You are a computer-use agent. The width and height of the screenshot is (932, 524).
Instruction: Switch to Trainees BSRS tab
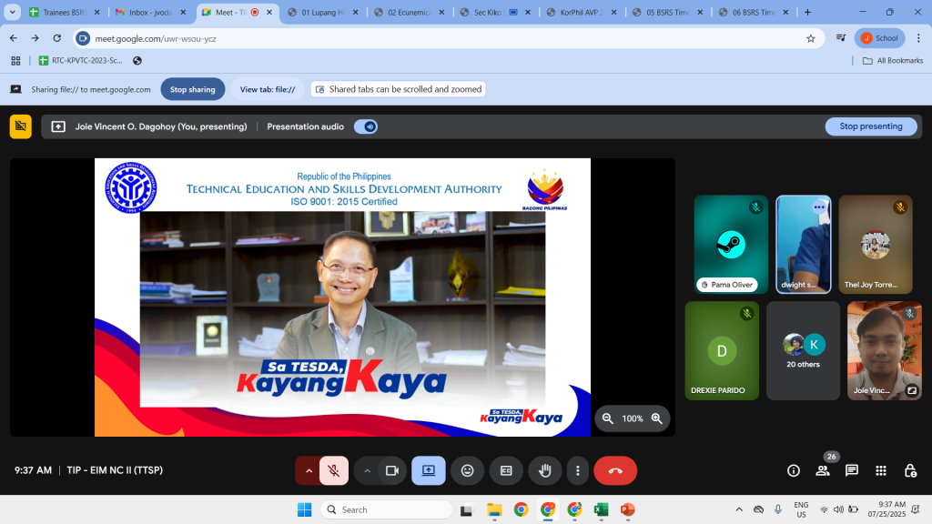65,12
